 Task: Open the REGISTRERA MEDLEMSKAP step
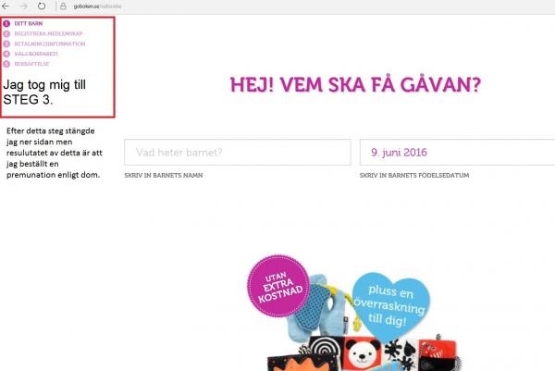pyautogui.click(x=48, y=33)
